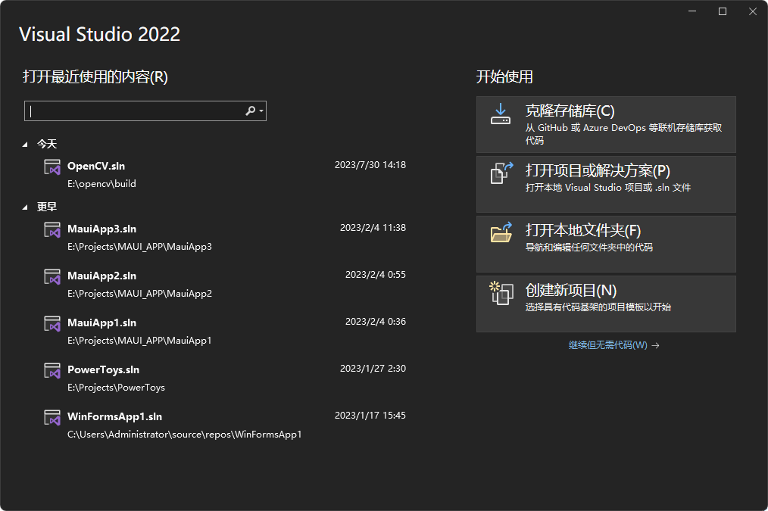Click the 打开最近使用的内容(R) heading

pos(95,77)
